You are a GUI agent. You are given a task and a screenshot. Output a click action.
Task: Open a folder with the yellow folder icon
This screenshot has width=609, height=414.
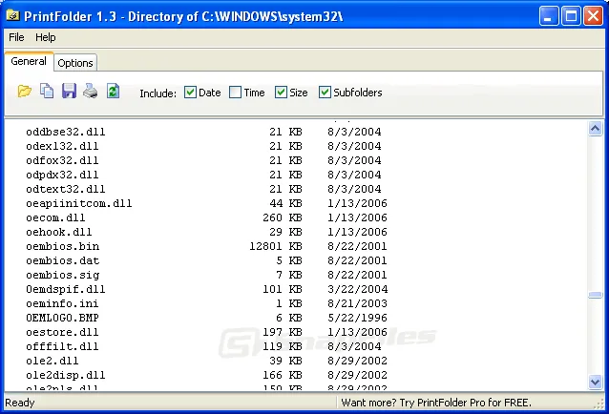[25, 92]
